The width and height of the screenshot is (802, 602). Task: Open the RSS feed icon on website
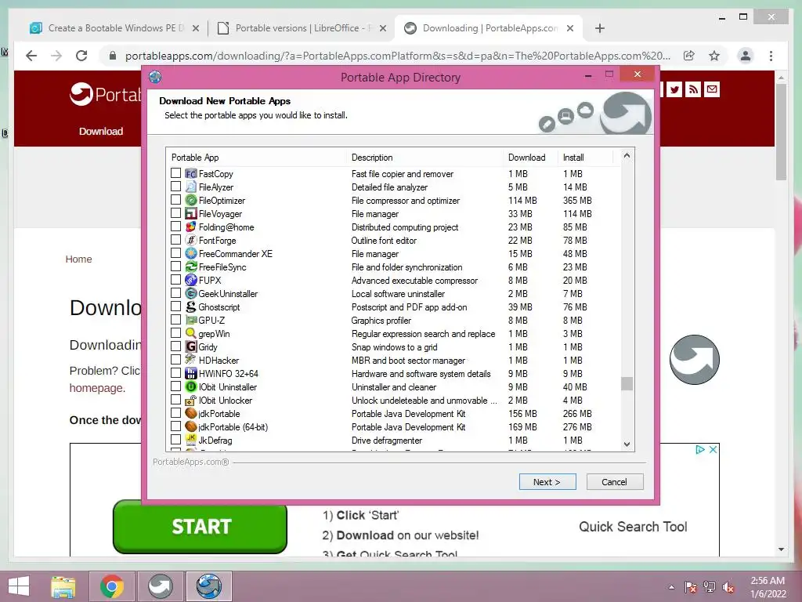pyautogui.click(x=693, y=89)
